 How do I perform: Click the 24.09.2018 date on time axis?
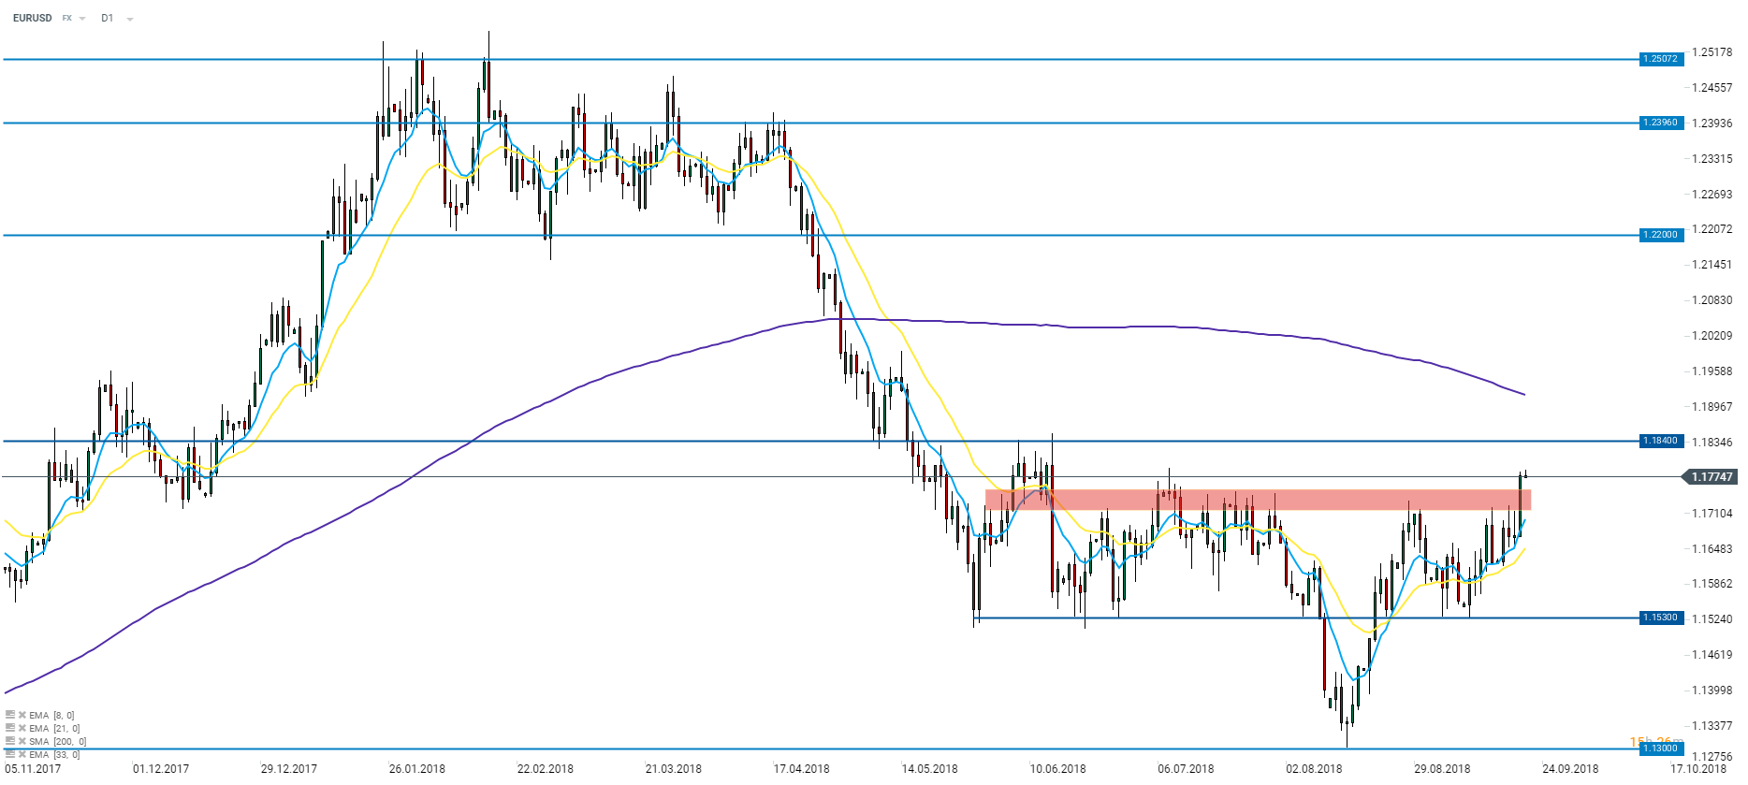tap(1570, 769)
